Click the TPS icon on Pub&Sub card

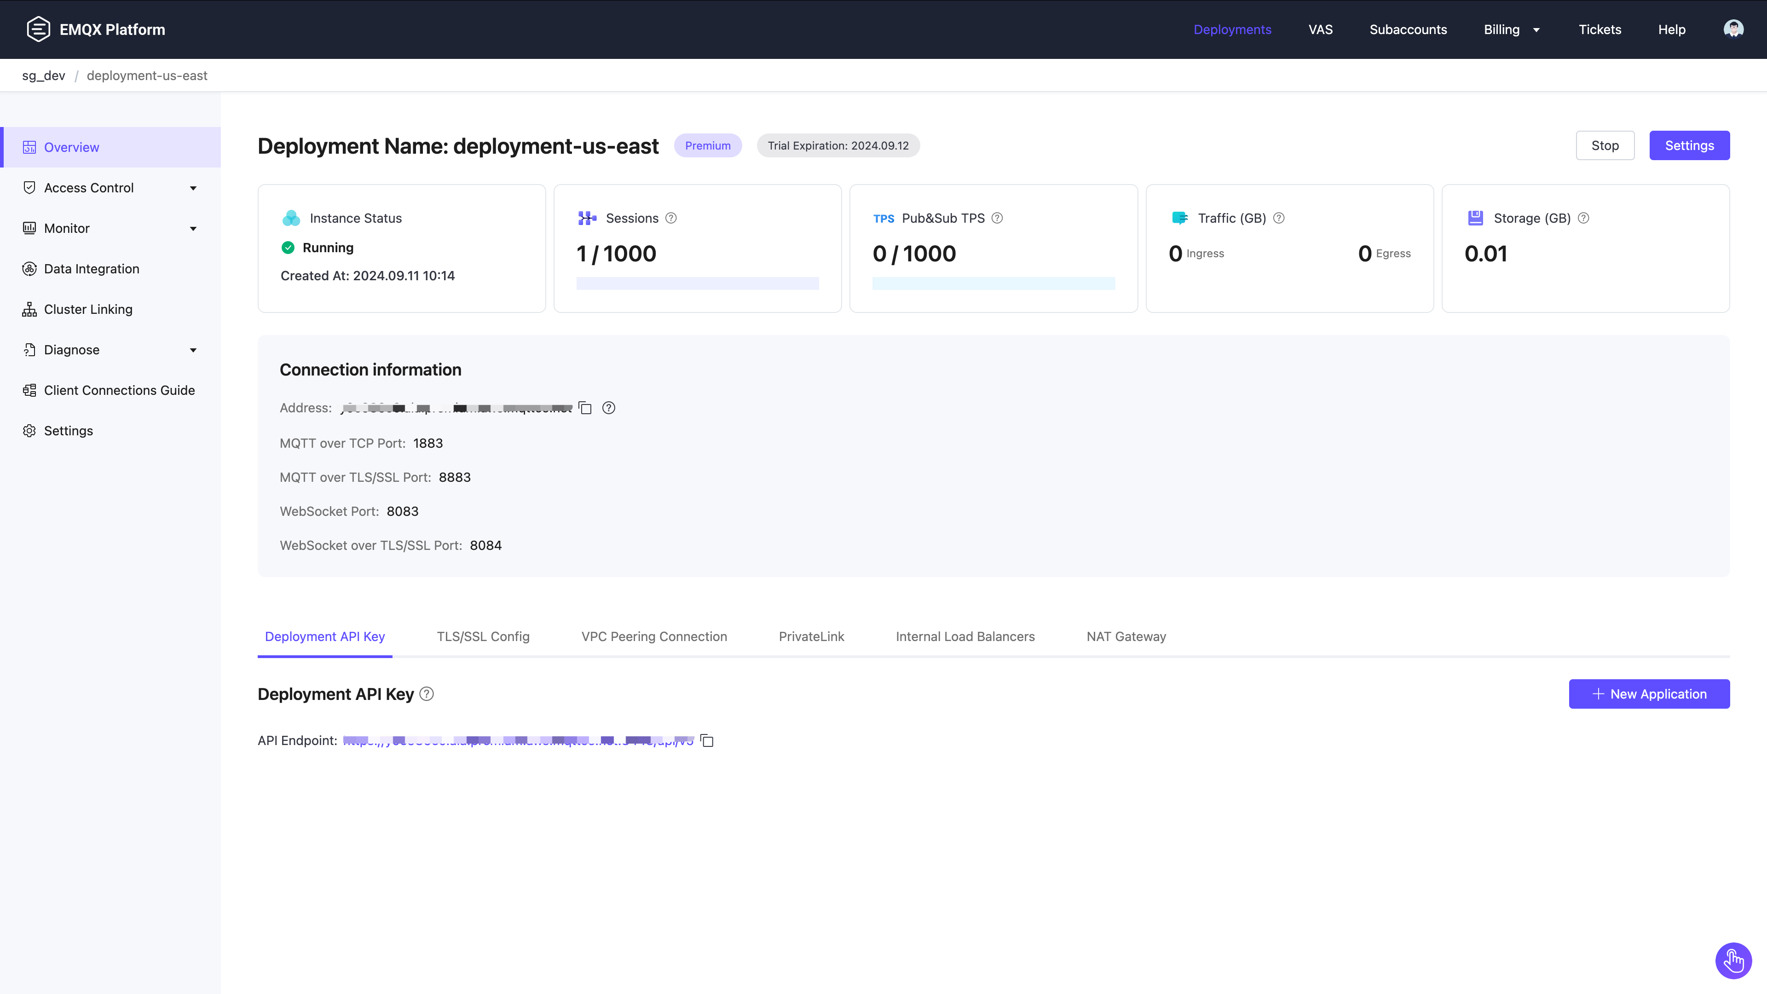(883, 219)
